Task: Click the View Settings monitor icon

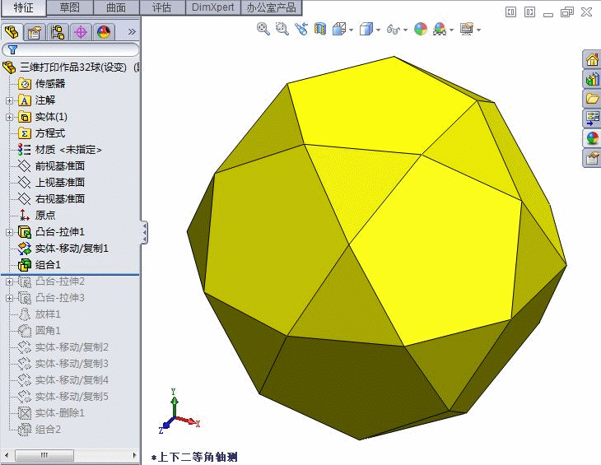Action: (x=467, y=29)
